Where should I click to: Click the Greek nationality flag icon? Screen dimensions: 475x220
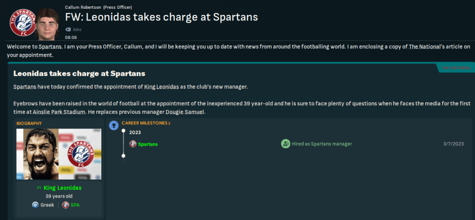click(35, 205)
